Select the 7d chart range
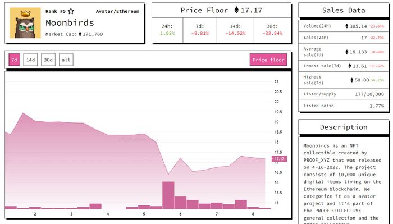 coord(14,60)
